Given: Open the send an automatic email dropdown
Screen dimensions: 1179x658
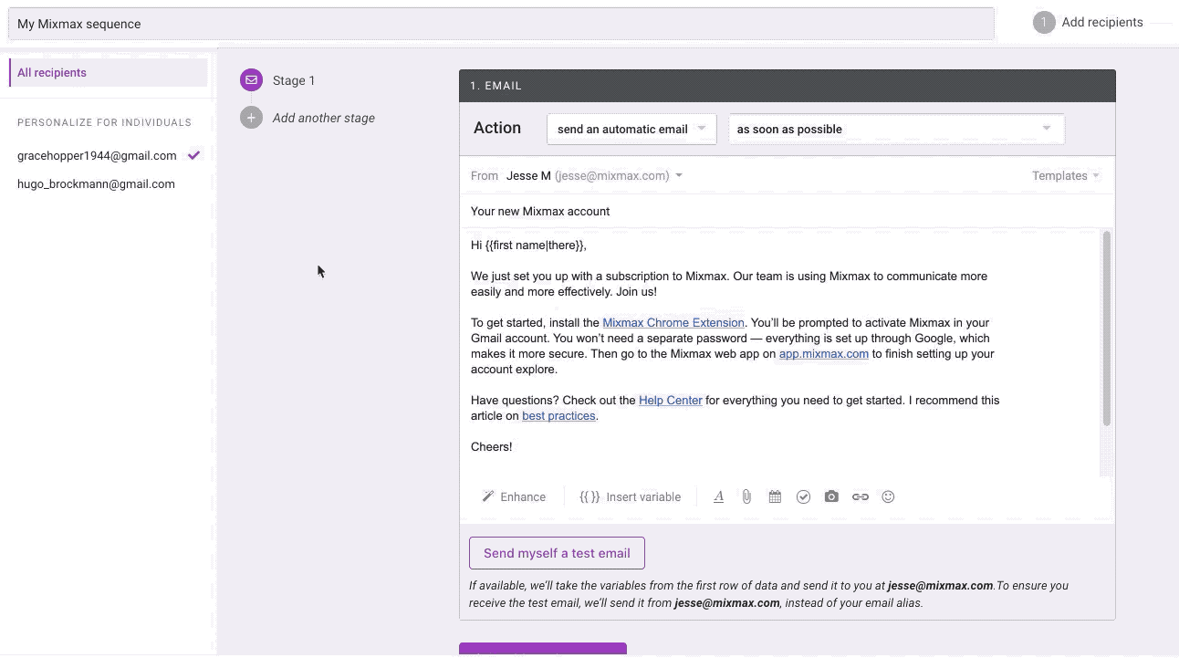Looking at the screenshot, I should click(x=631, y=129).
